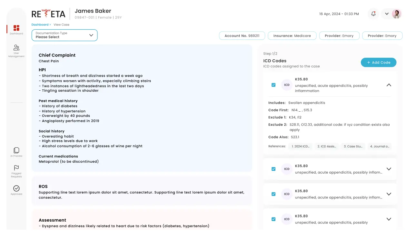Click the notification bell icon

[373, 14]
